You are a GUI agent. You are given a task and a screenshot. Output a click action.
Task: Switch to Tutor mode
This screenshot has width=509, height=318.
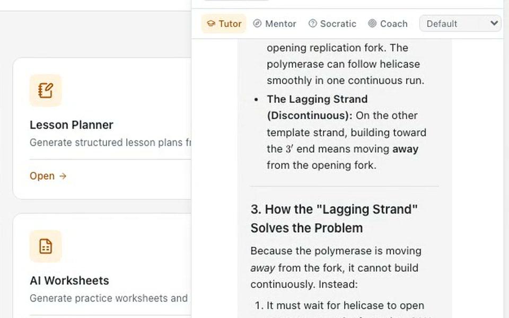pos(224,24)
